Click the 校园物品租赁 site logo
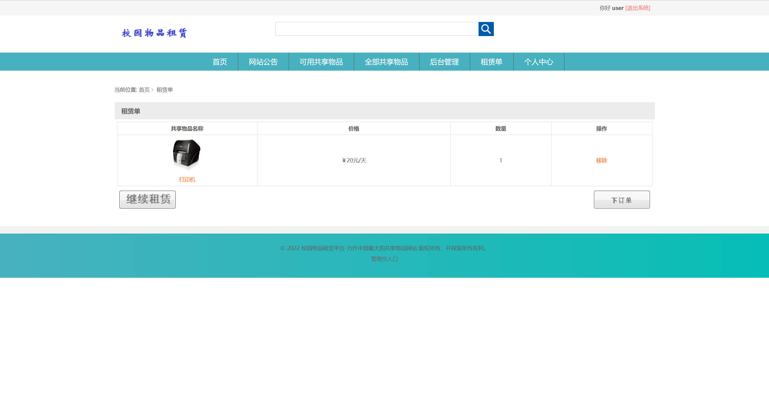 click(153, 32)
